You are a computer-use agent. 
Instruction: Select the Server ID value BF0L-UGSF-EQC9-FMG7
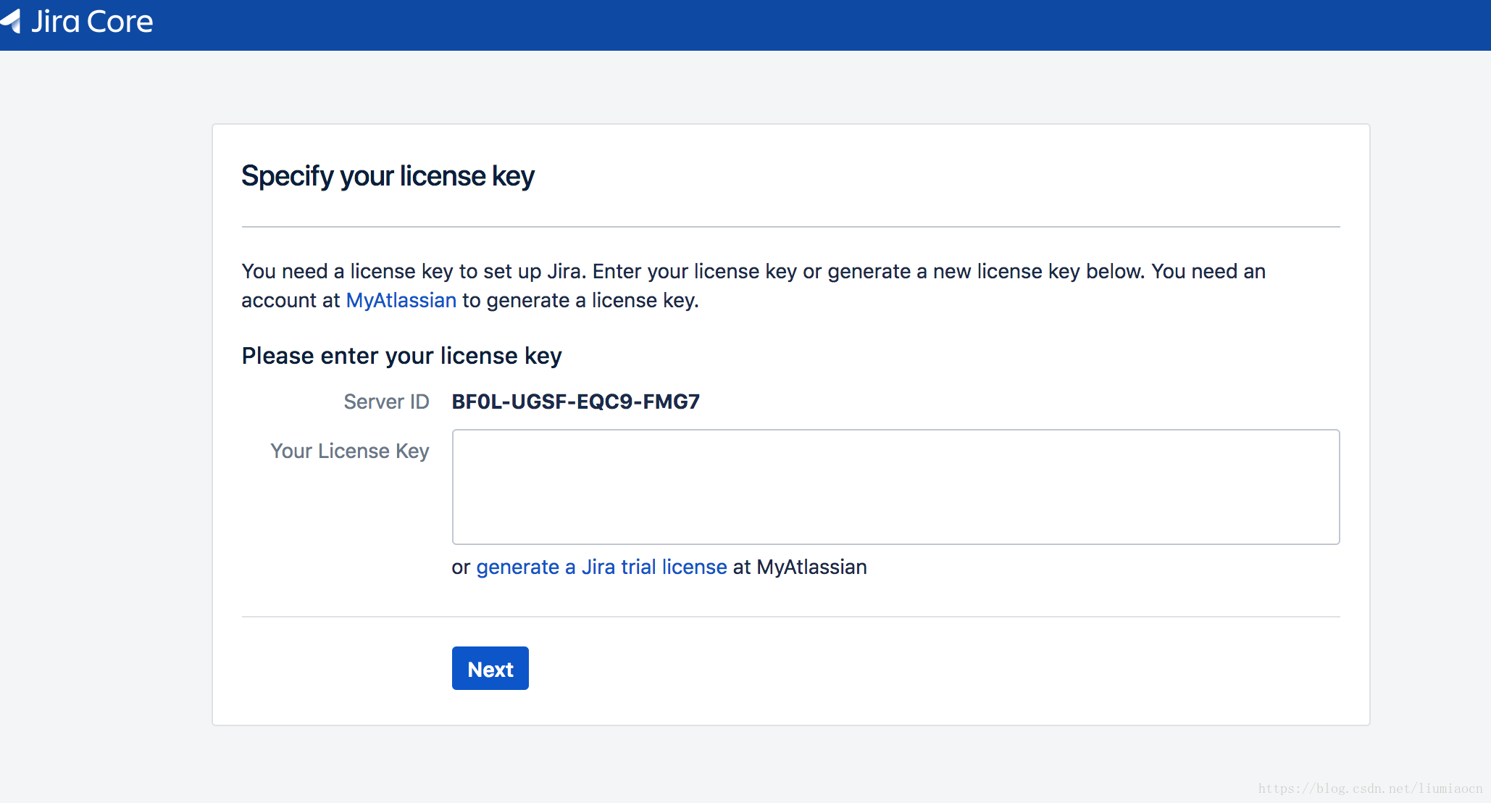click(576, 401)
